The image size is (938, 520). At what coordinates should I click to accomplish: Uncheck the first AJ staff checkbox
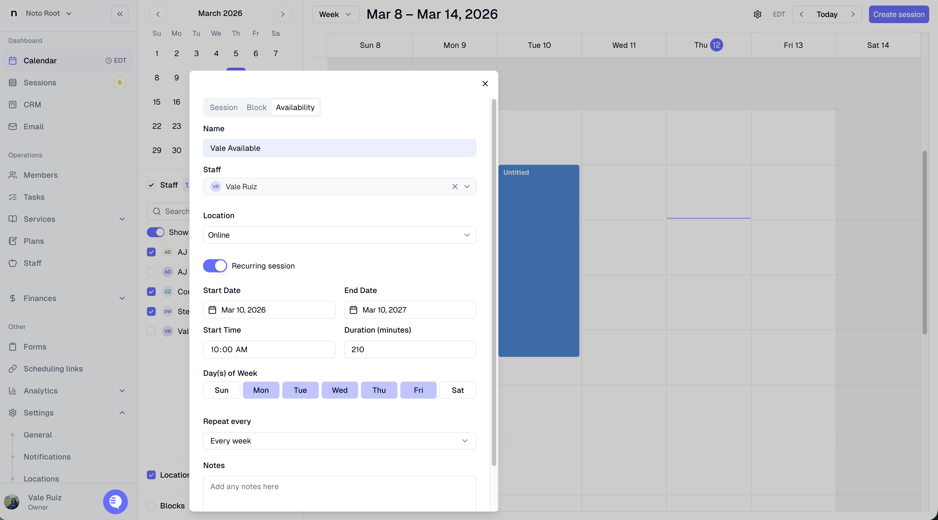tap(151, 252)
